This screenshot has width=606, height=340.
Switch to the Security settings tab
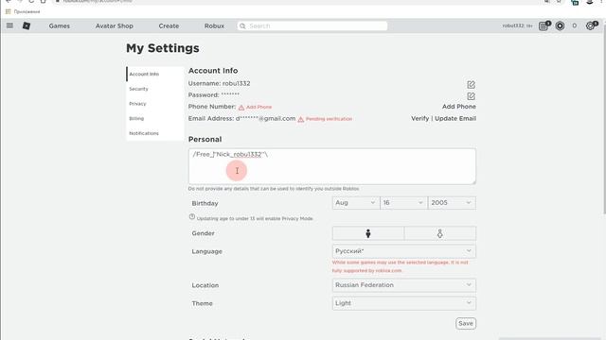pyautogui.click(x=154, y=89)
